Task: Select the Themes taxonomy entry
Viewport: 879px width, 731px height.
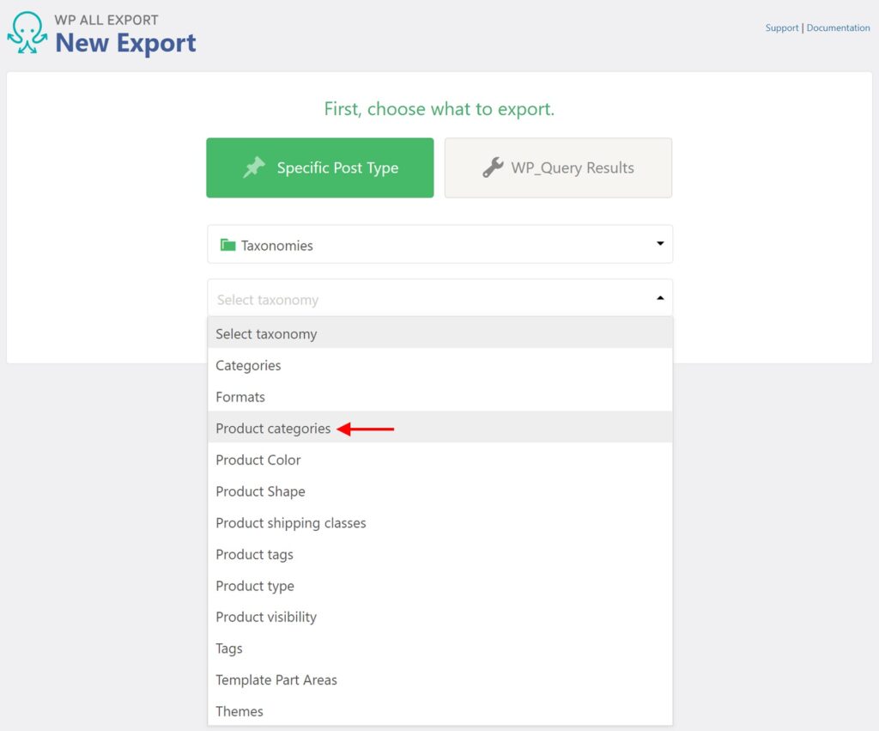Action: (x=239, y=711)
